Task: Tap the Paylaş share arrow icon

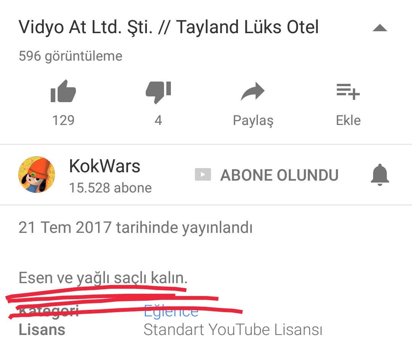Action: (x=253, y=91)
